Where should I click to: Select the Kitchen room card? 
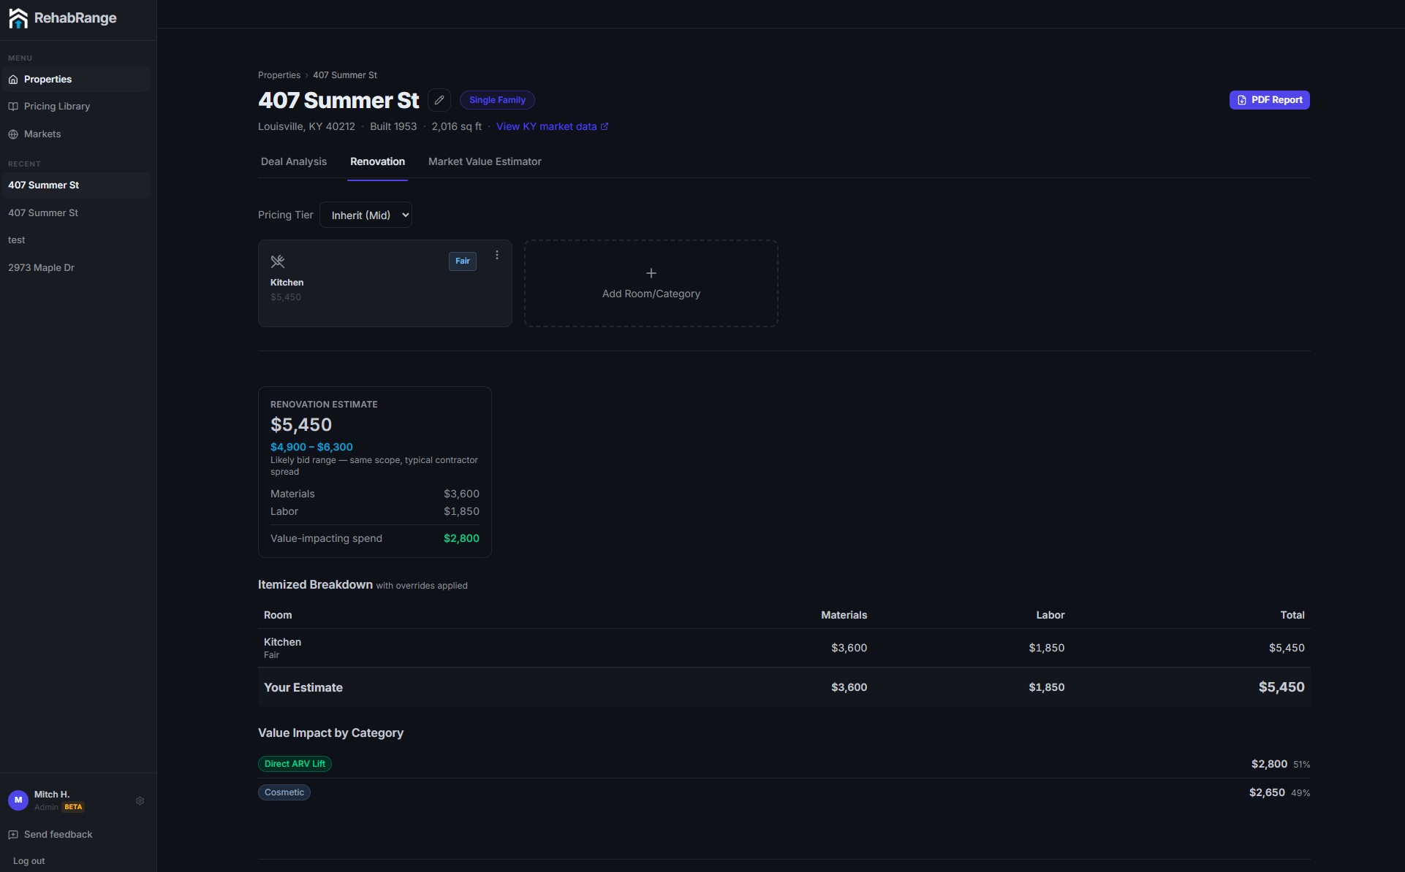pyautogui.click(x=385, y=283)
